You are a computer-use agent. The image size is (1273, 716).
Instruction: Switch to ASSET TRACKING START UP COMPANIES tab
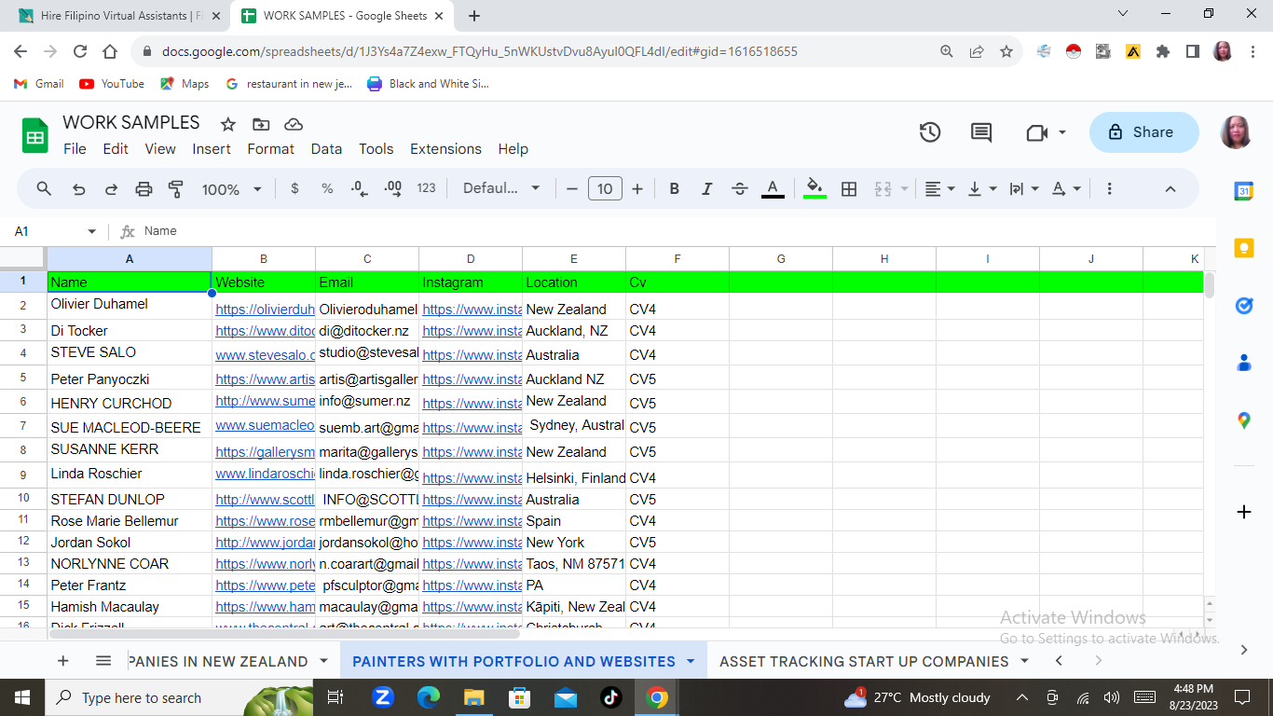pyautogui.click(x=864, y=661)
